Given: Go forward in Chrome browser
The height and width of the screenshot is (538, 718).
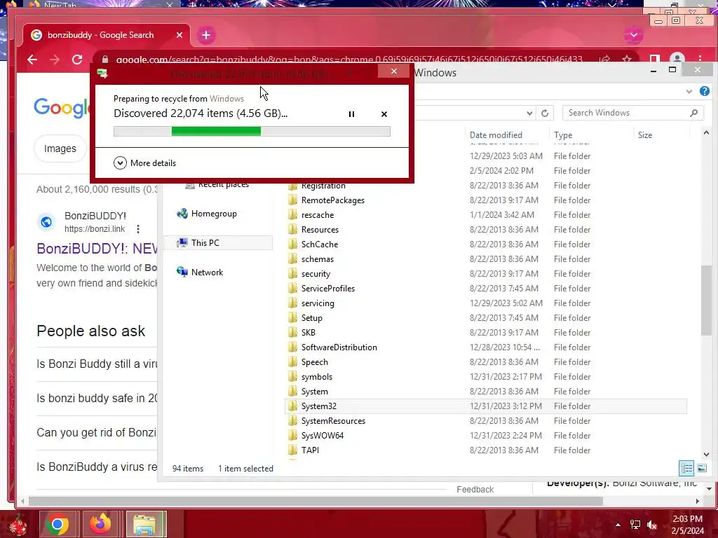Looking at the screenshot, I should [x=55, y=60].
